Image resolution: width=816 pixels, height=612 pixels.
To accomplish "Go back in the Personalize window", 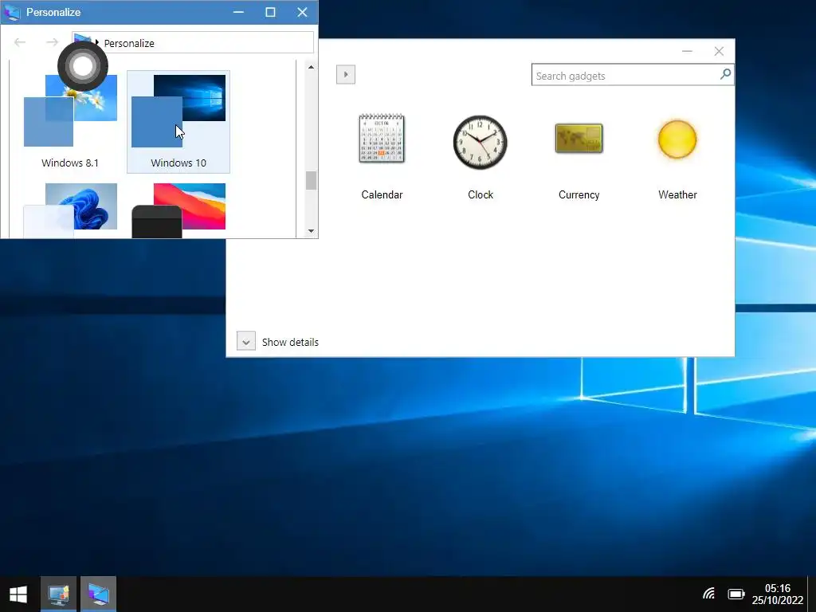I will (x=20, y=42).
